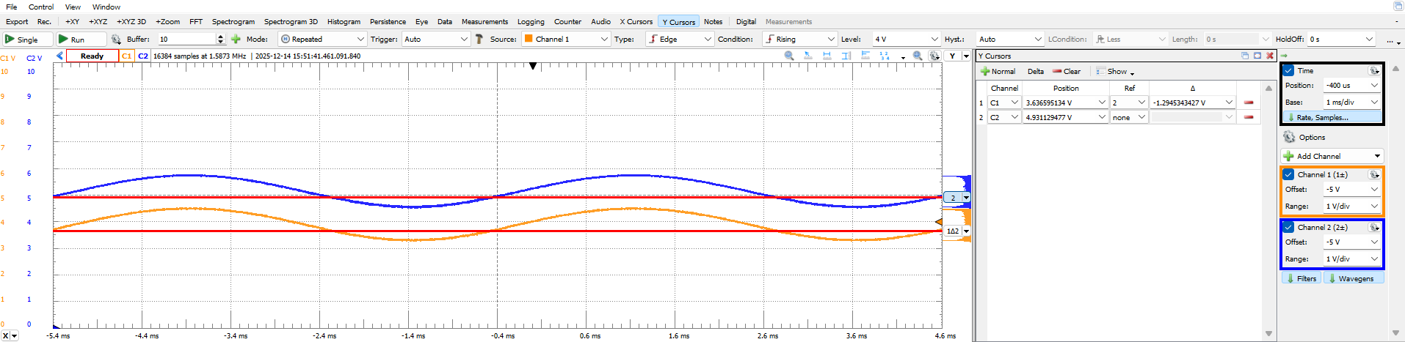Add a Normal Y cursor
Image resolution: width=1405 pixels, height=342 pixels.
coord(998,72)
